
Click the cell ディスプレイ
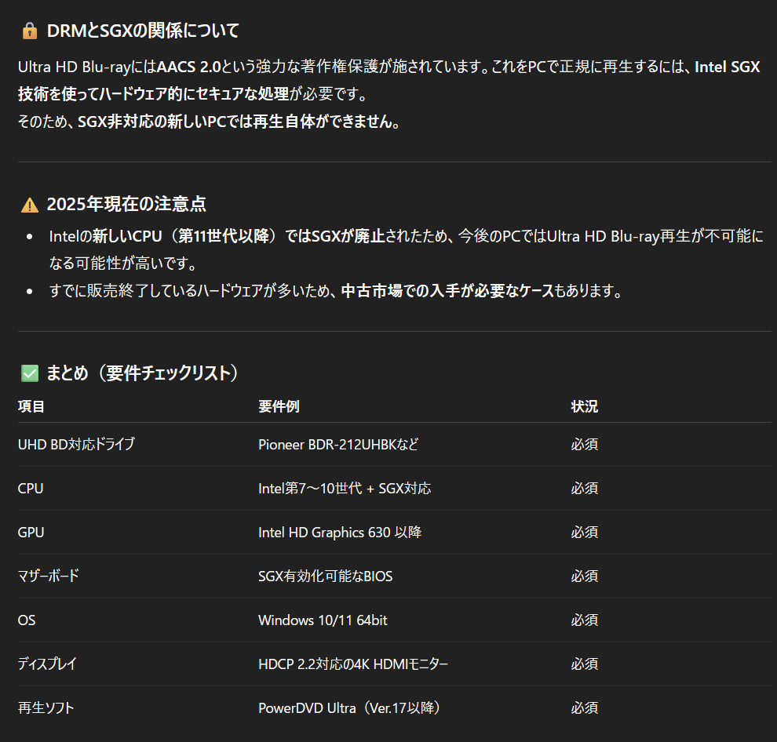click(47, 664)
